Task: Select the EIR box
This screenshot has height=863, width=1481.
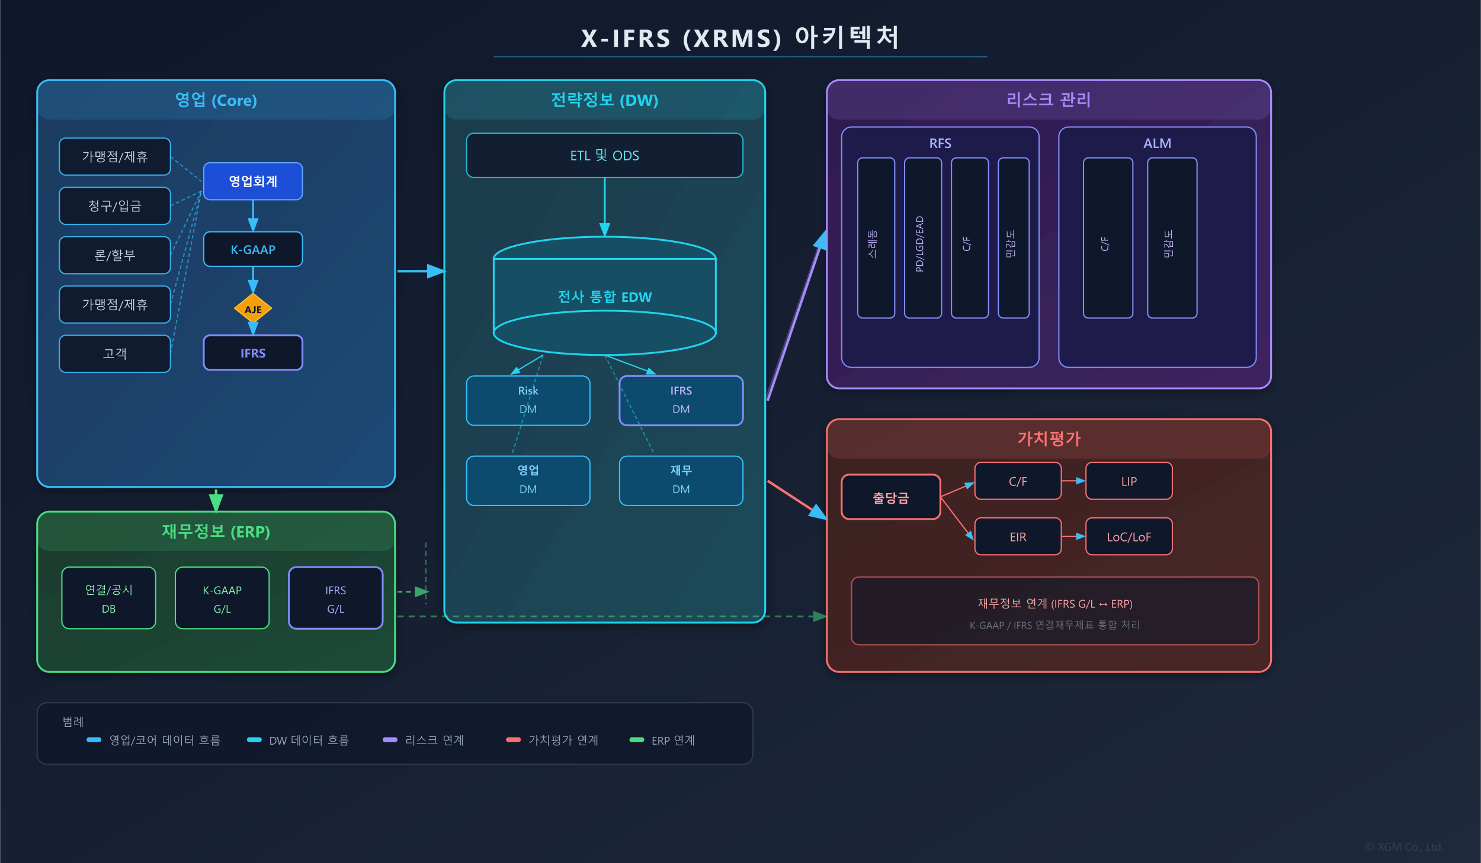Action: (x=1018, y=536)
